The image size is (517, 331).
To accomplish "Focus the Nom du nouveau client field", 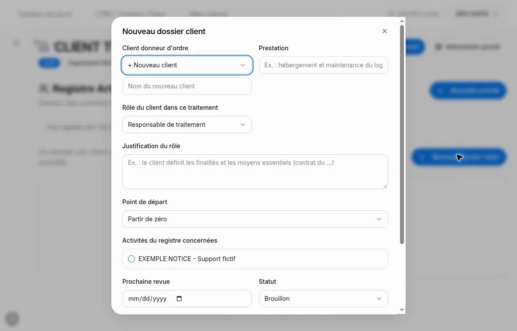I will click(x=187, y=86).
